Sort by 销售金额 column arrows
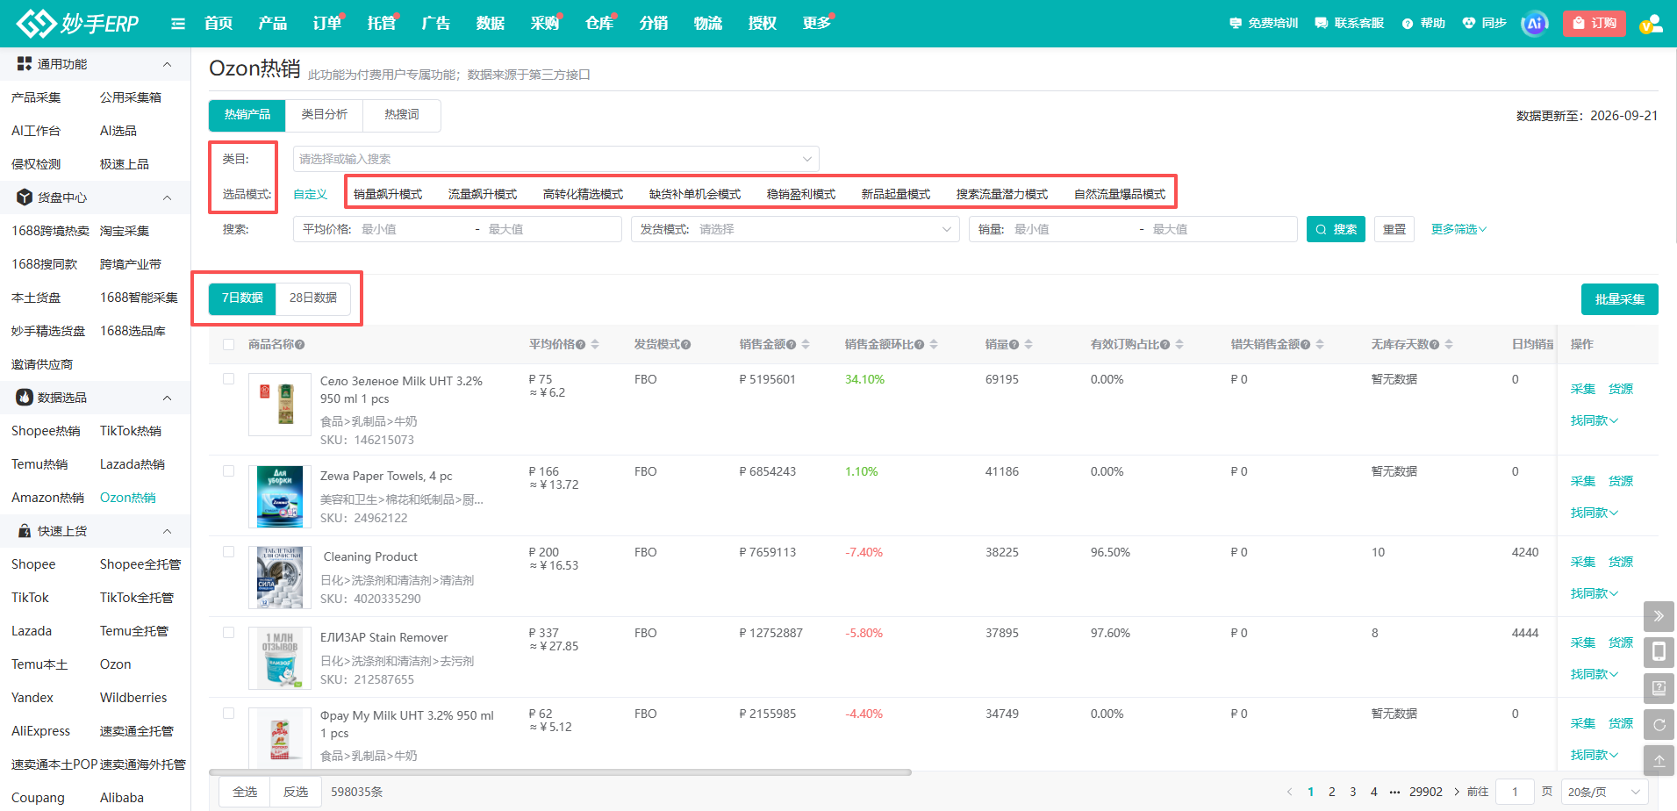The image size is (1677, 811). click(806, 345)
